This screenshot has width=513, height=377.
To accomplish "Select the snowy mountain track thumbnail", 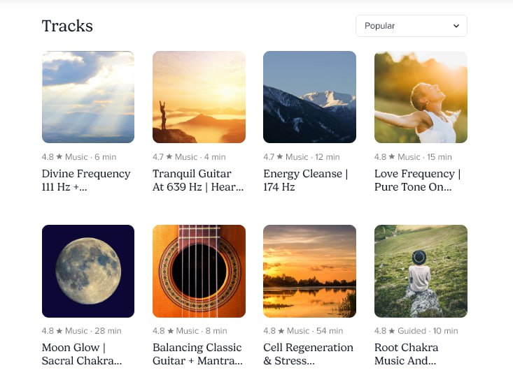I will point(309,97).
